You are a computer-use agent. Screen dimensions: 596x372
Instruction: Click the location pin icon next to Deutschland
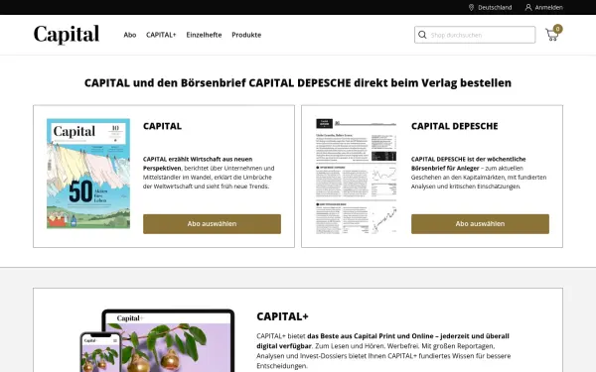coord(471,7)
